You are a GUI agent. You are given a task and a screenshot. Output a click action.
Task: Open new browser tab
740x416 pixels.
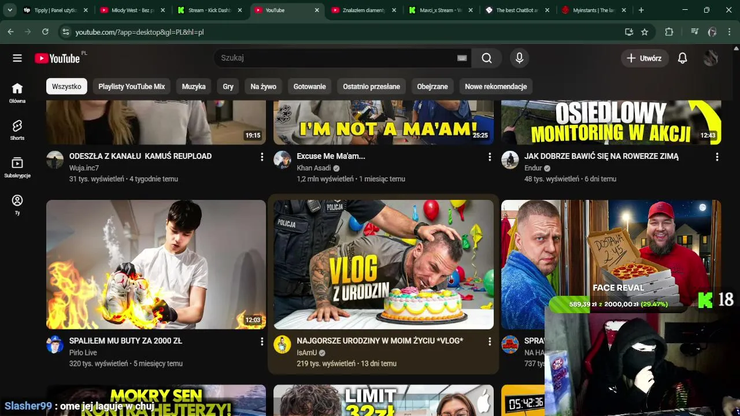tap(641, 10)
